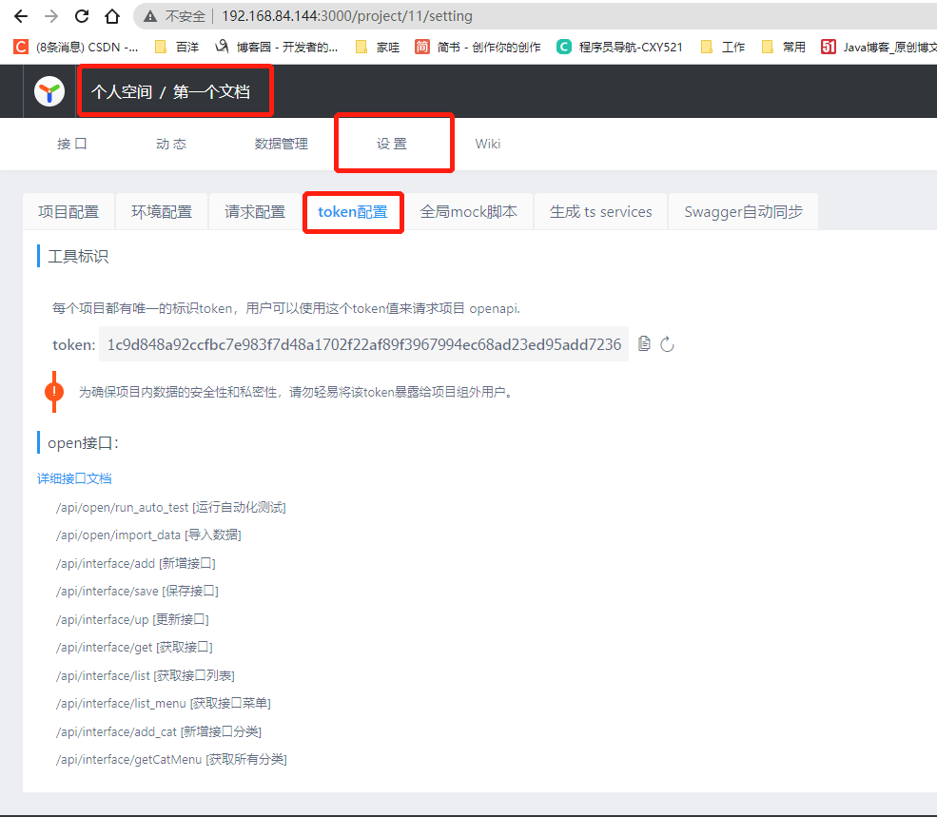Click /api/open/run_auto_test entry
937x817 pixels.
click(x=171, y=507)
